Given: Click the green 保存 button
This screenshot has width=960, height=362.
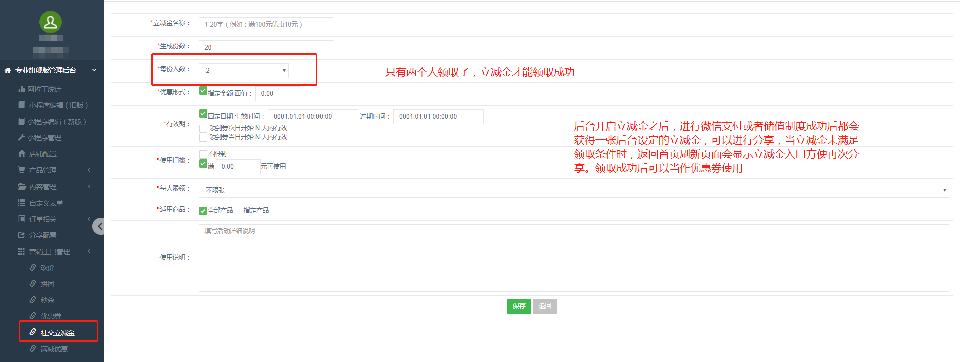Looking at the screenshot, I should (x=519, y=306).
